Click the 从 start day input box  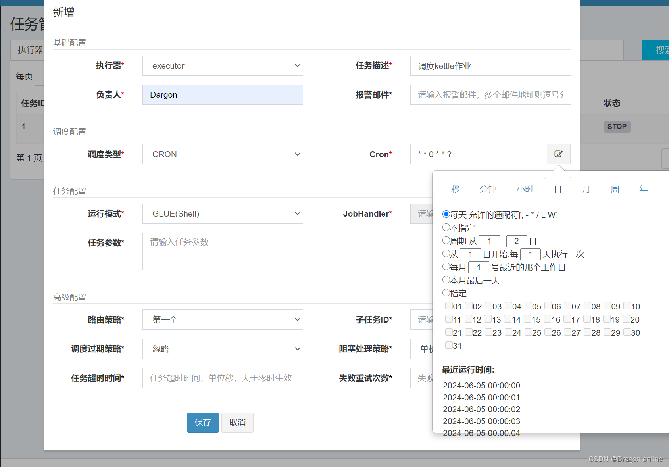click(x=470, y=254)
